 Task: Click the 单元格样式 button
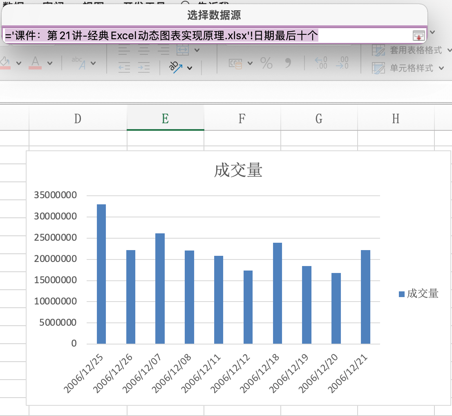[x=403, y=68]
